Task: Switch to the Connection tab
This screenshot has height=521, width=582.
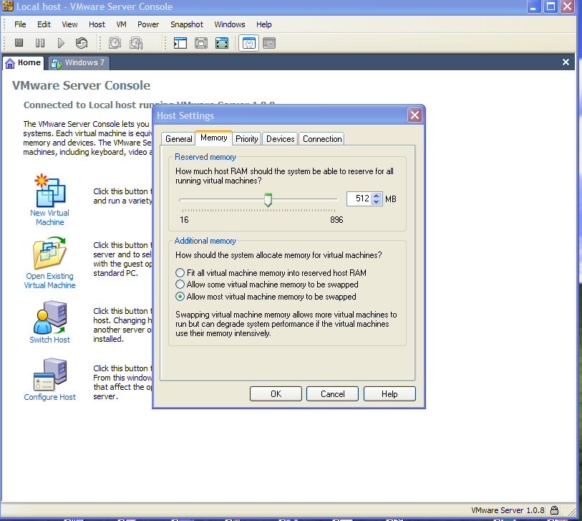Action: [322, 138]
